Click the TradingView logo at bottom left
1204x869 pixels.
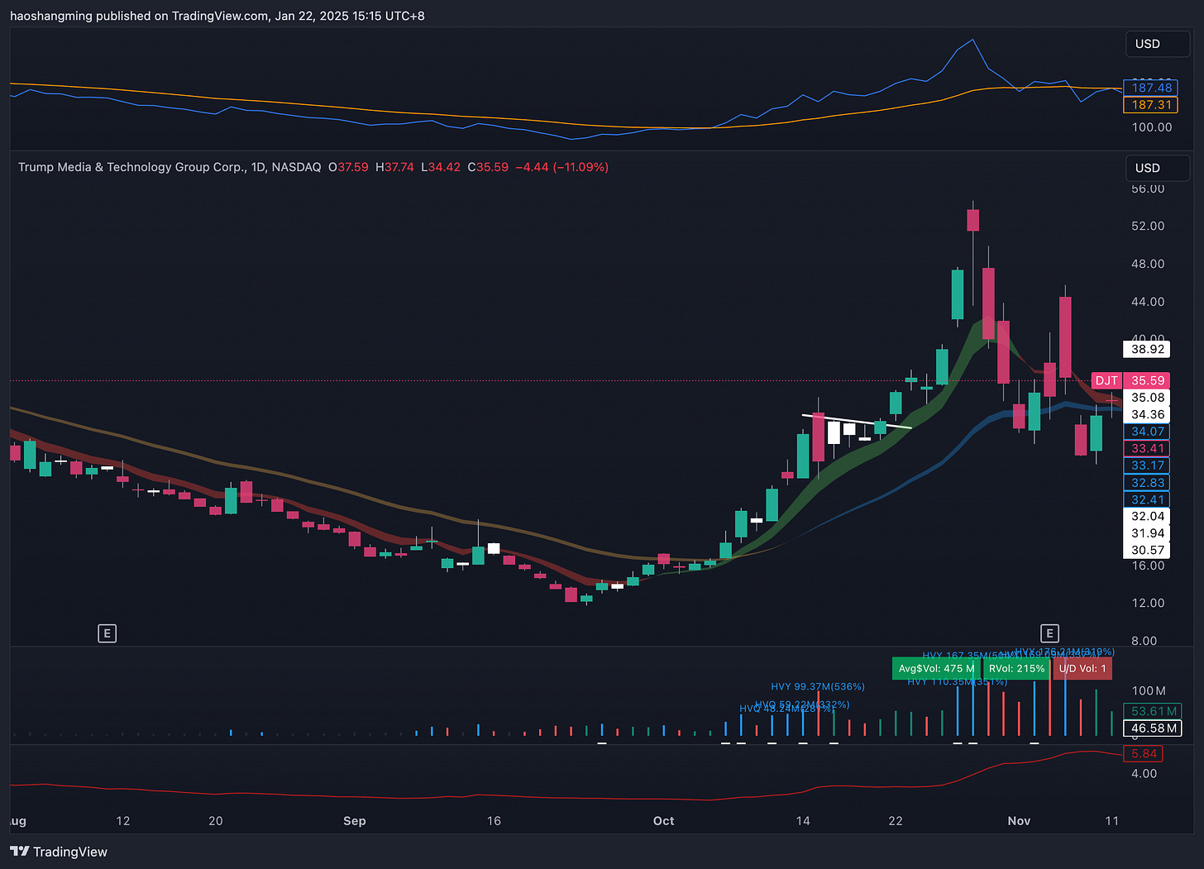pos(59,852)
